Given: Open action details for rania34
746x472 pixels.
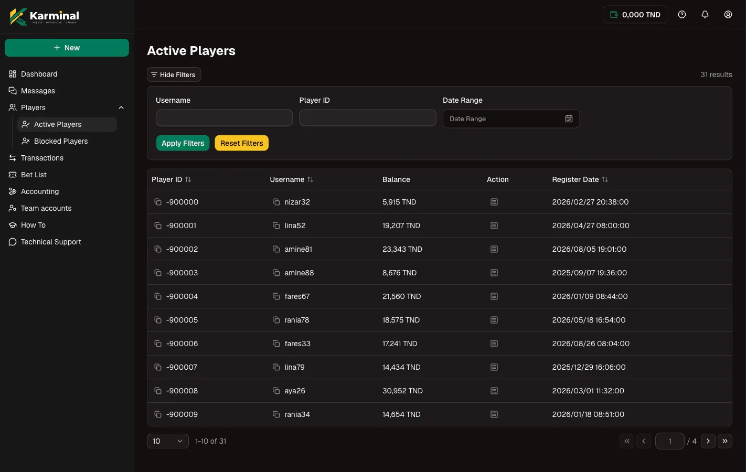Looking at the screenshot, I should pyautogui.click(x=494, y=414).
